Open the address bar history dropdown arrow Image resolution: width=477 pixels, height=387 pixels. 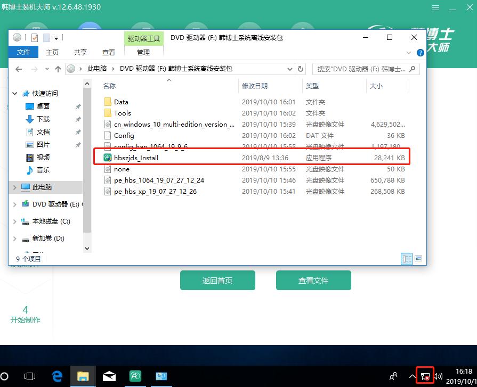click(x=289, y=69)
